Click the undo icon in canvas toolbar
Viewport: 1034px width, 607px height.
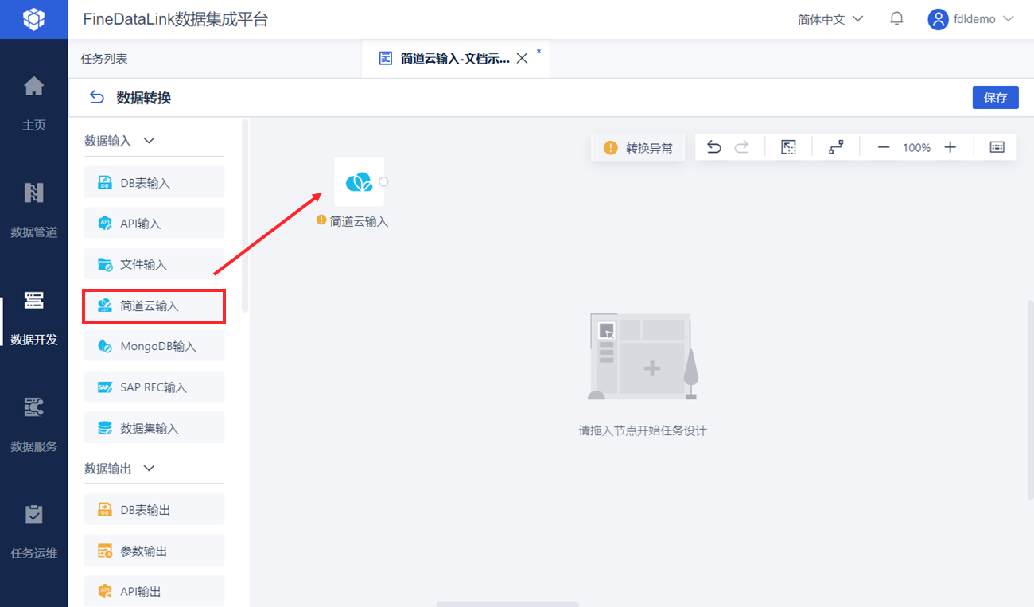point(714,147)
